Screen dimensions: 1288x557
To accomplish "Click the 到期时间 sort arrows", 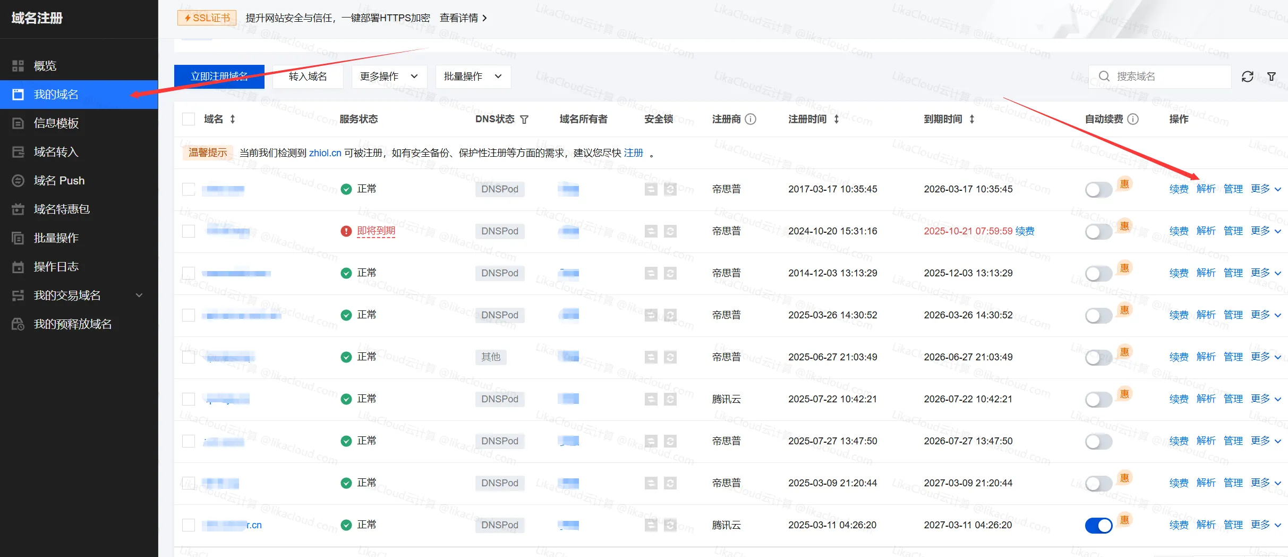I will click(x=973, y=119).
